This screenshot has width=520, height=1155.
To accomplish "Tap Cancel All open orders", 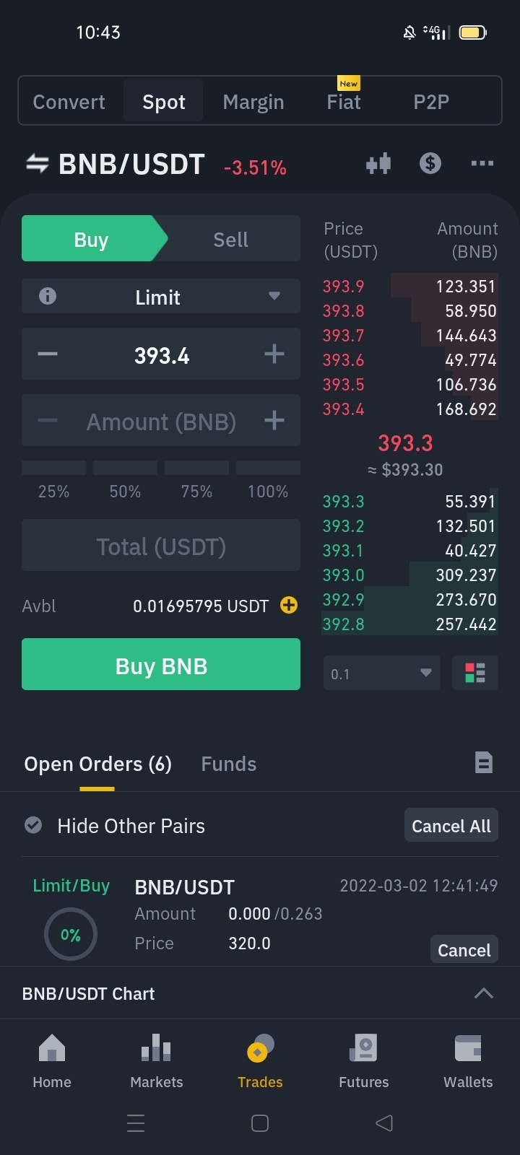I will 451,826.
